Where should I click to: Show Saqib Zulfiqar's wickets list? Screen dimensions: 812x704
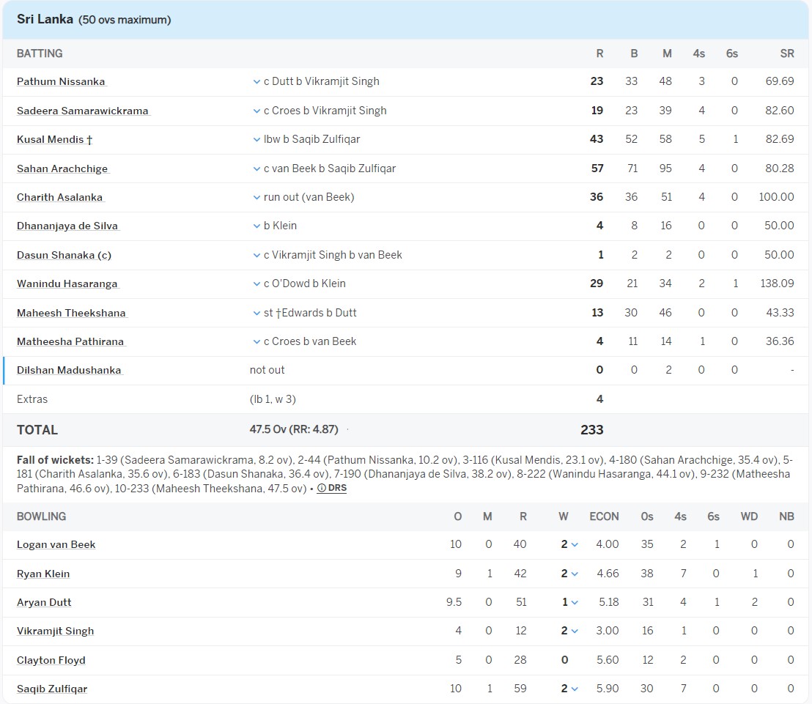[x=575, y=689]
